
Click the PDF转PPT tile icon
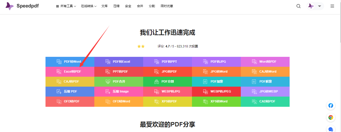(x=156, y=62)
